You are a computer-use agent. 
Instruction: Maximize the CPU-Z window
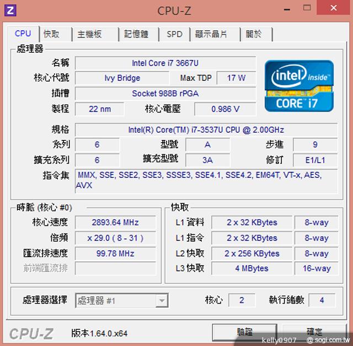point(307,8)
